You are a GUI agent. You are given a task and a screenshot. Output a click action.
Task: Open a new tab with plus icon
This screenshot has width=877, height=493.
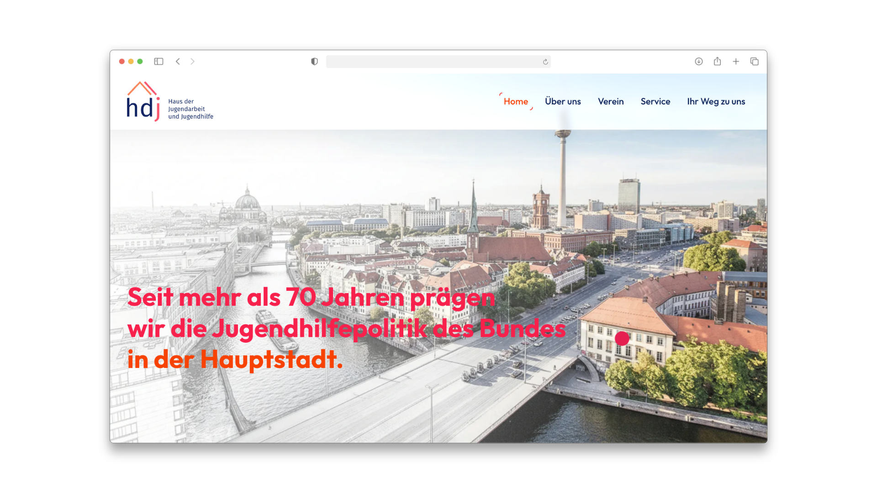point(736,62)
